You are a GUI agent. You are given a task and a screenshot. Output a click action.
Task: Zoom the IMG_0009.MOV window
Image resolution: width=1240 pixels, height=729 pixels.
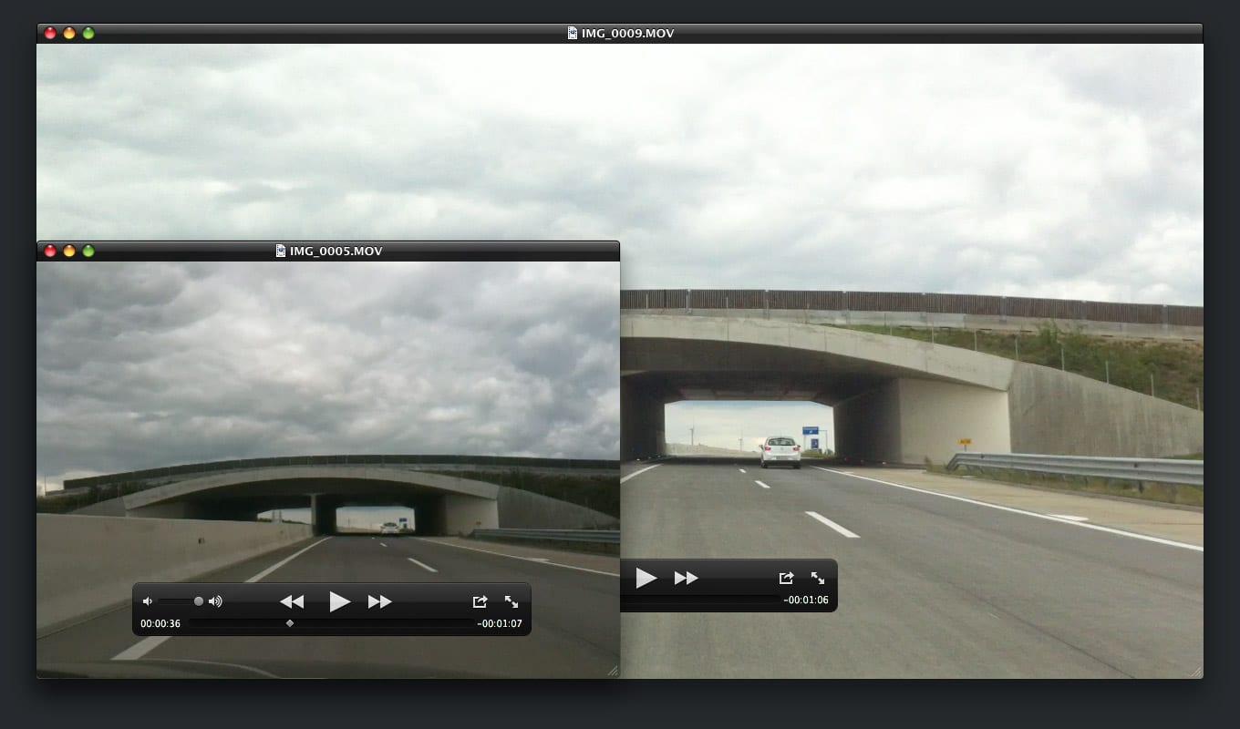88,33
